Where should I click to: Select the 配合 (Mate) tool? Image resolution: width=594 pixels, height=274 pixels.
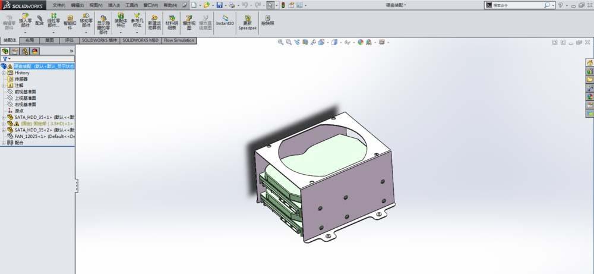tap(39, 20)
